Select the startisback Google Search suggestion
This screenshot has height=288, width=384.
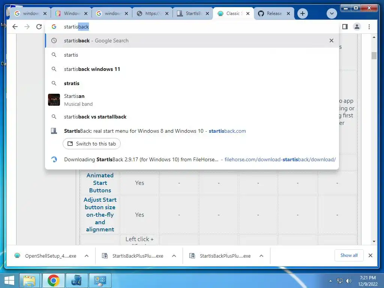pos(192,40)
